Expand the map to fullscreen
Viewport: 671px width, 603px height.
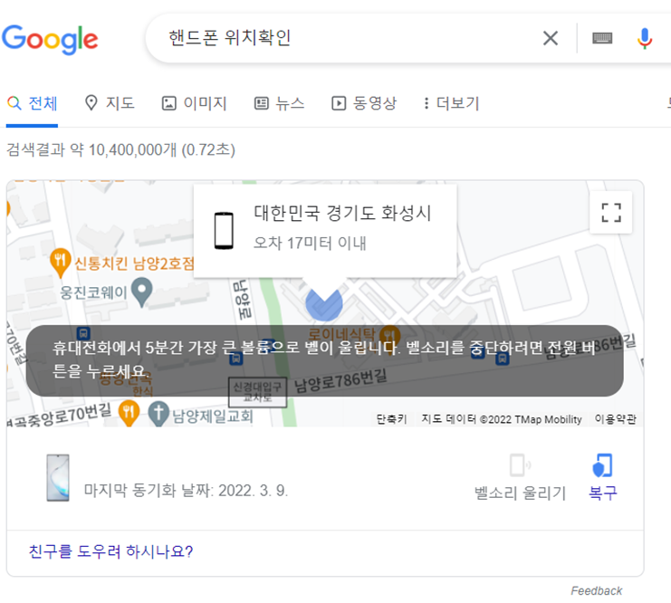pos(611,212)
